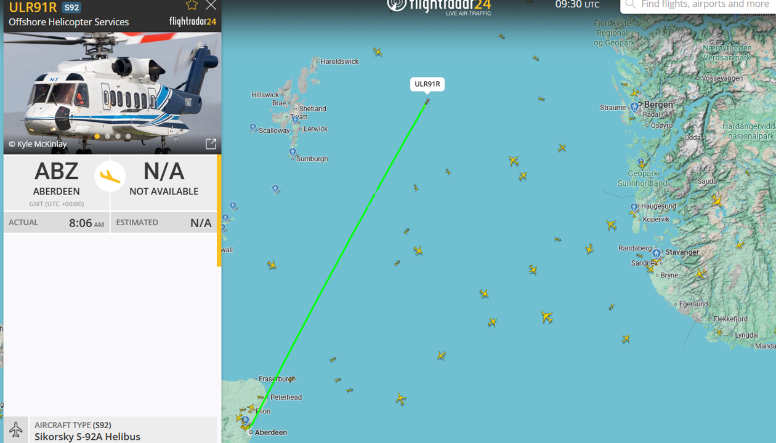
Task: Close the ULR91R flight details panel
Action: [x=211, y=5]
